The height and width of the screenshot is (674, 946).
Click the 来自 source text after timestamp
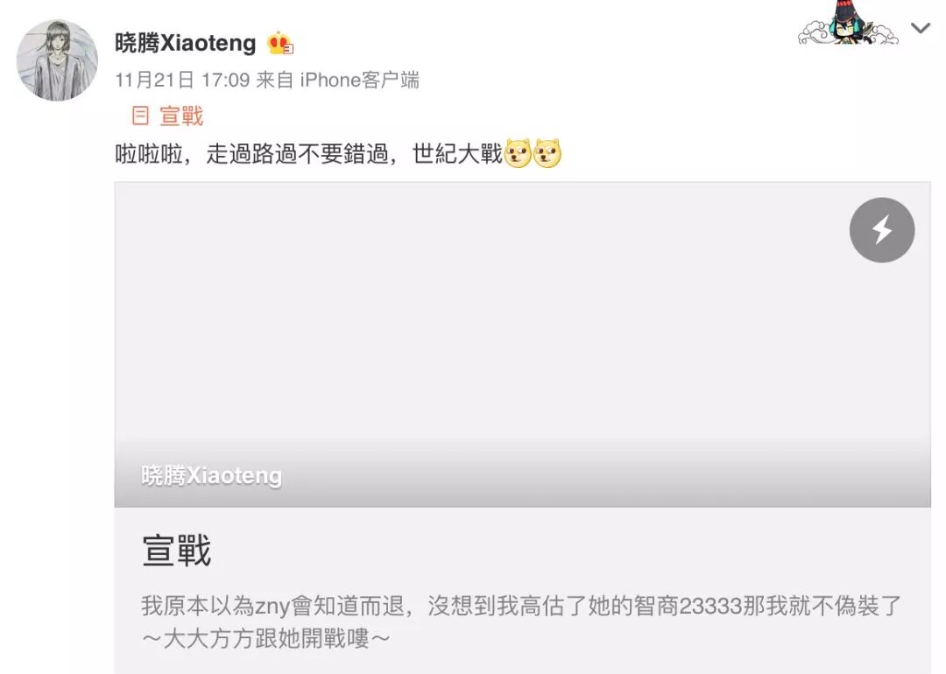click(x=274, y=80)
